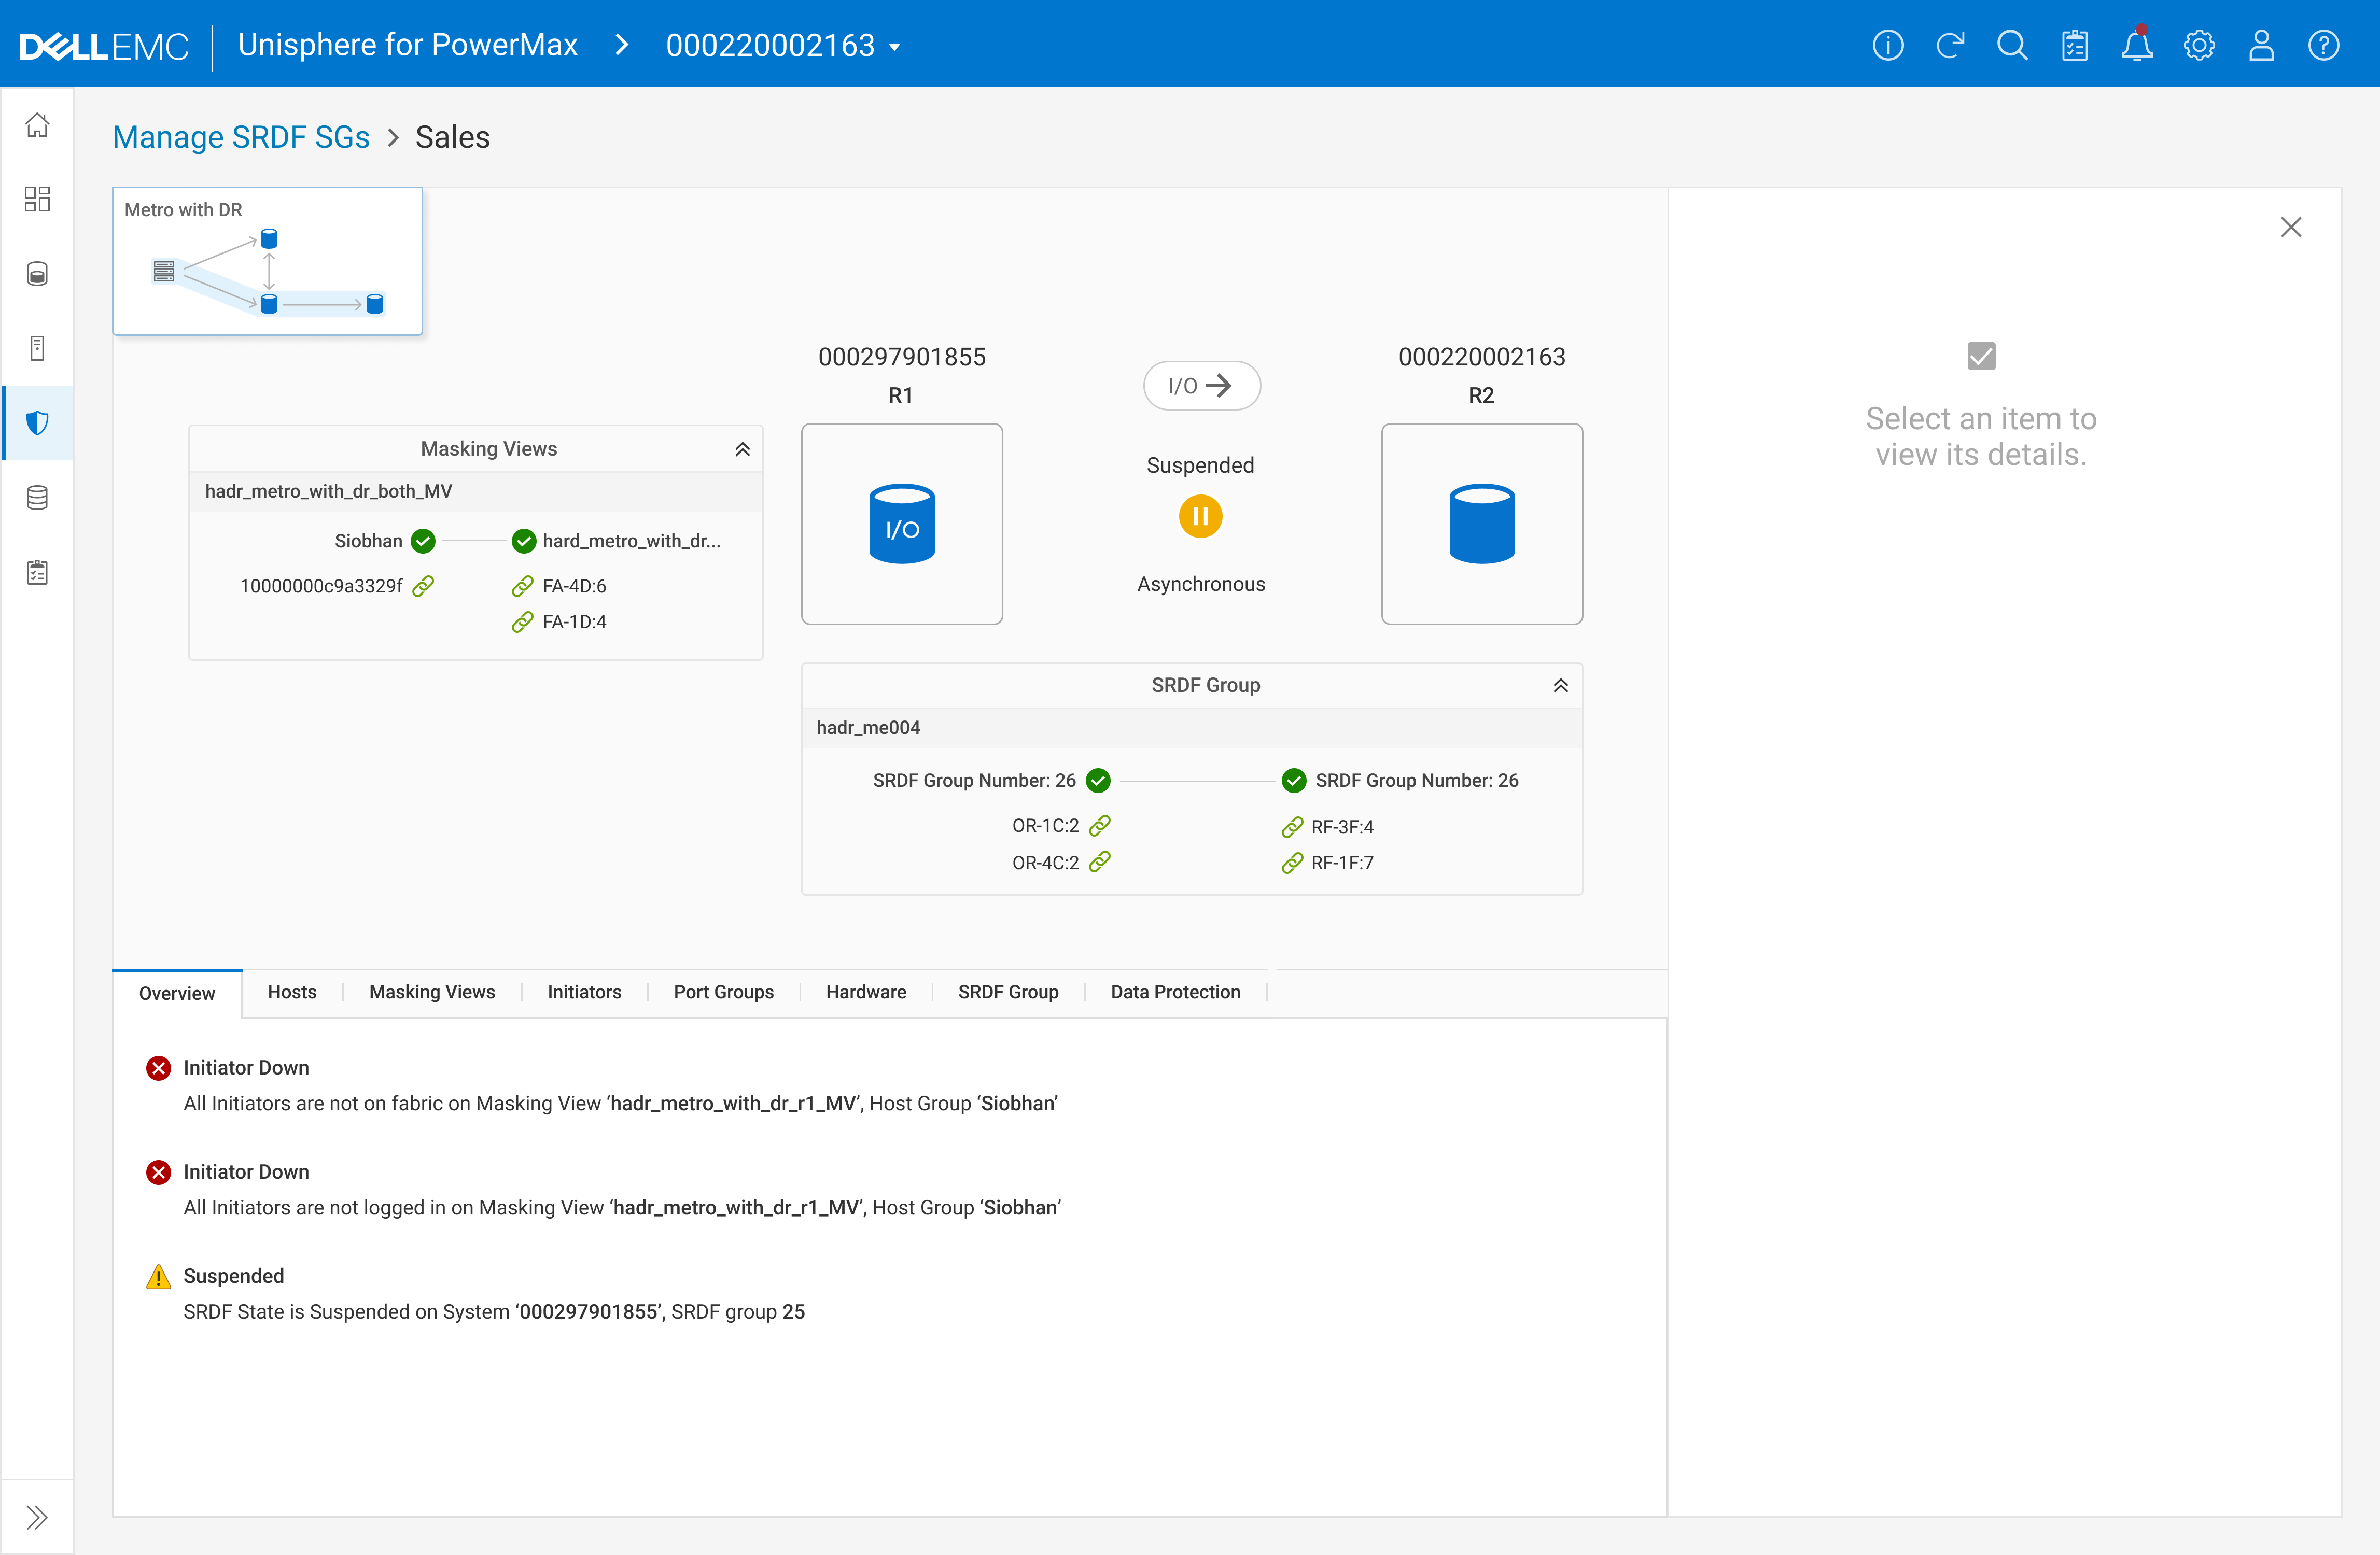Click the alerts bell icon
The width and height of the screenshot is (2380, 1555).
click(x=2136, y=46)
